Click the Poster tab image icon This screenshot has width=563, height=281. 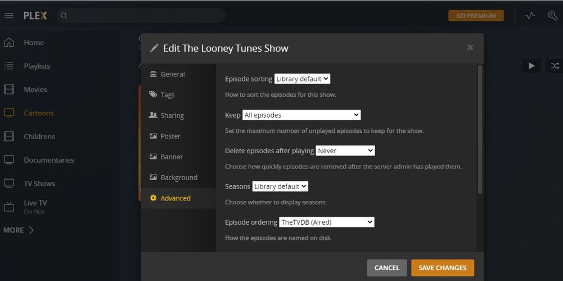(154, 136)
